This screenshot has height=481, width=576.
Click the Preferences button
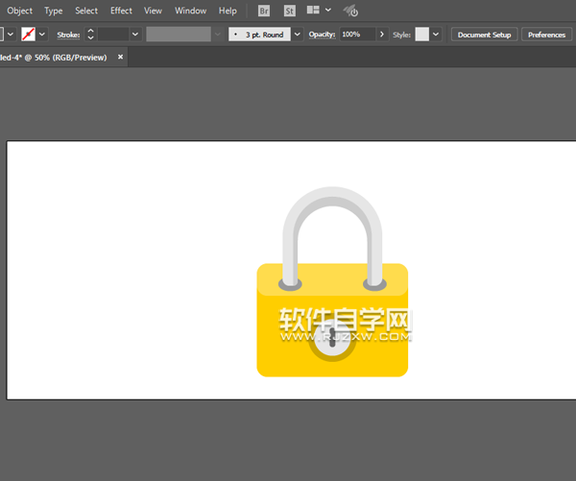click(x=546, y=35)
